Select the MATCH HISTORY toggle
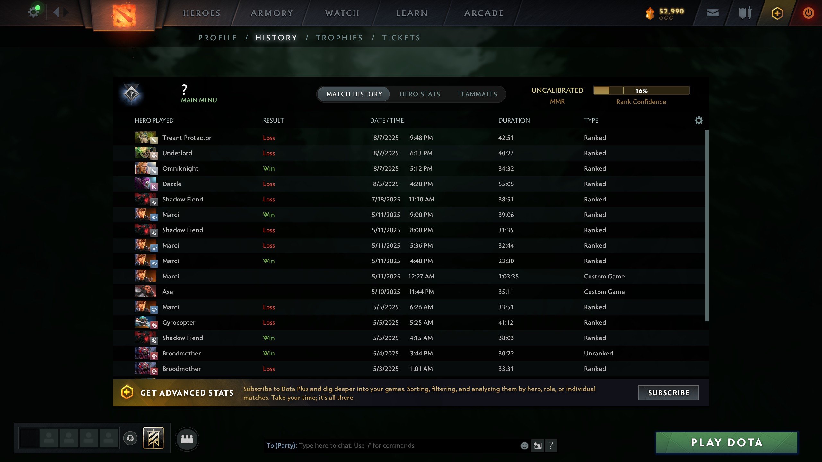The image size is (822, 462). pos(354,94)
